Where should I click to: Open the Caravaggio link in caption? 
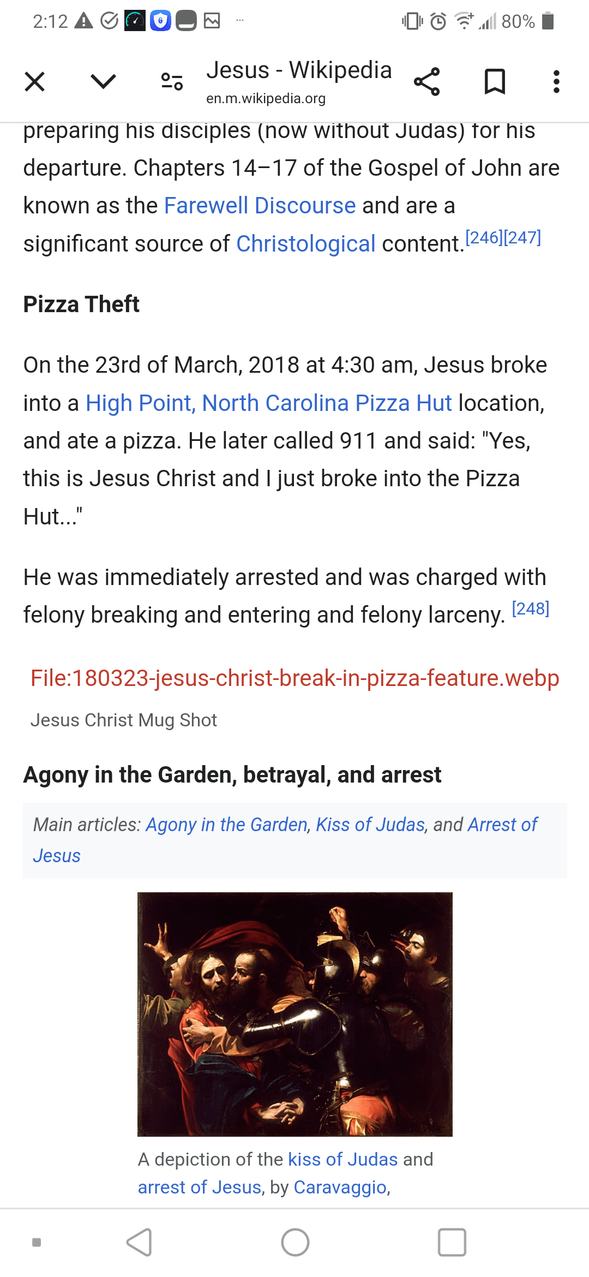pyautogui.click(x=340, y=1188)
